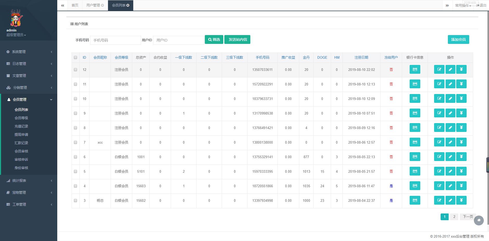Image resolution: width=489 pixels, height=241 pixels.
Task: Toggle the select-all checkbox in table header
Action: coord(75,57)
